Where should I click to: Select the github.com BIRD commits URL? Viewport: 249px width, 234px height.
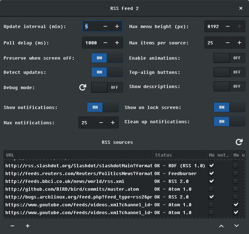click(x=72, y=189)
